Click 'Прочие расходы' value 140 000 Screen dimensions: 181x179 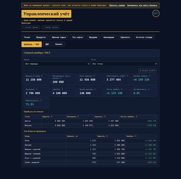pyautogui.click(x=85, y=93)
